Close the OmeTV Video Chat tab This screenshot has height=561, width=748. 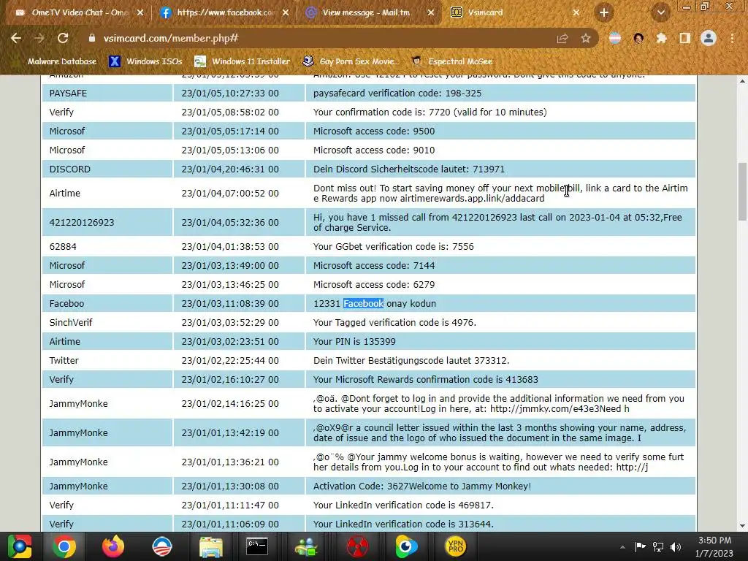click(140, 13)
